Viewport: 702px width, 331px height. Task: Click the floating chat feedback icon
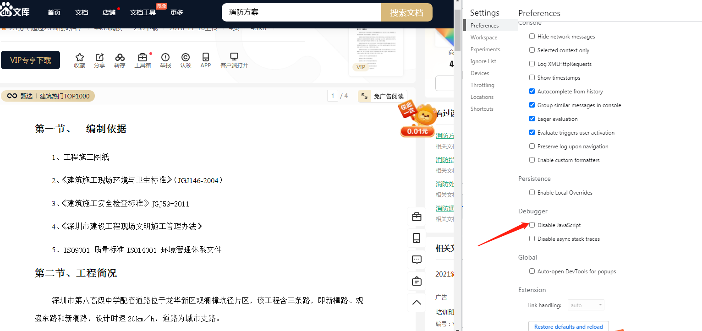pyautogui.click(x=417, y=260)
